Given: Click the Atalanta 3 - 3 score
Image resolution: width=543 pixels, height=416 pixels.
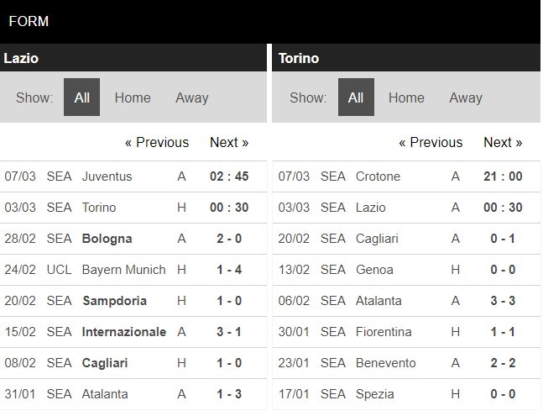Looking at the screenshot, I should point(503,301).
